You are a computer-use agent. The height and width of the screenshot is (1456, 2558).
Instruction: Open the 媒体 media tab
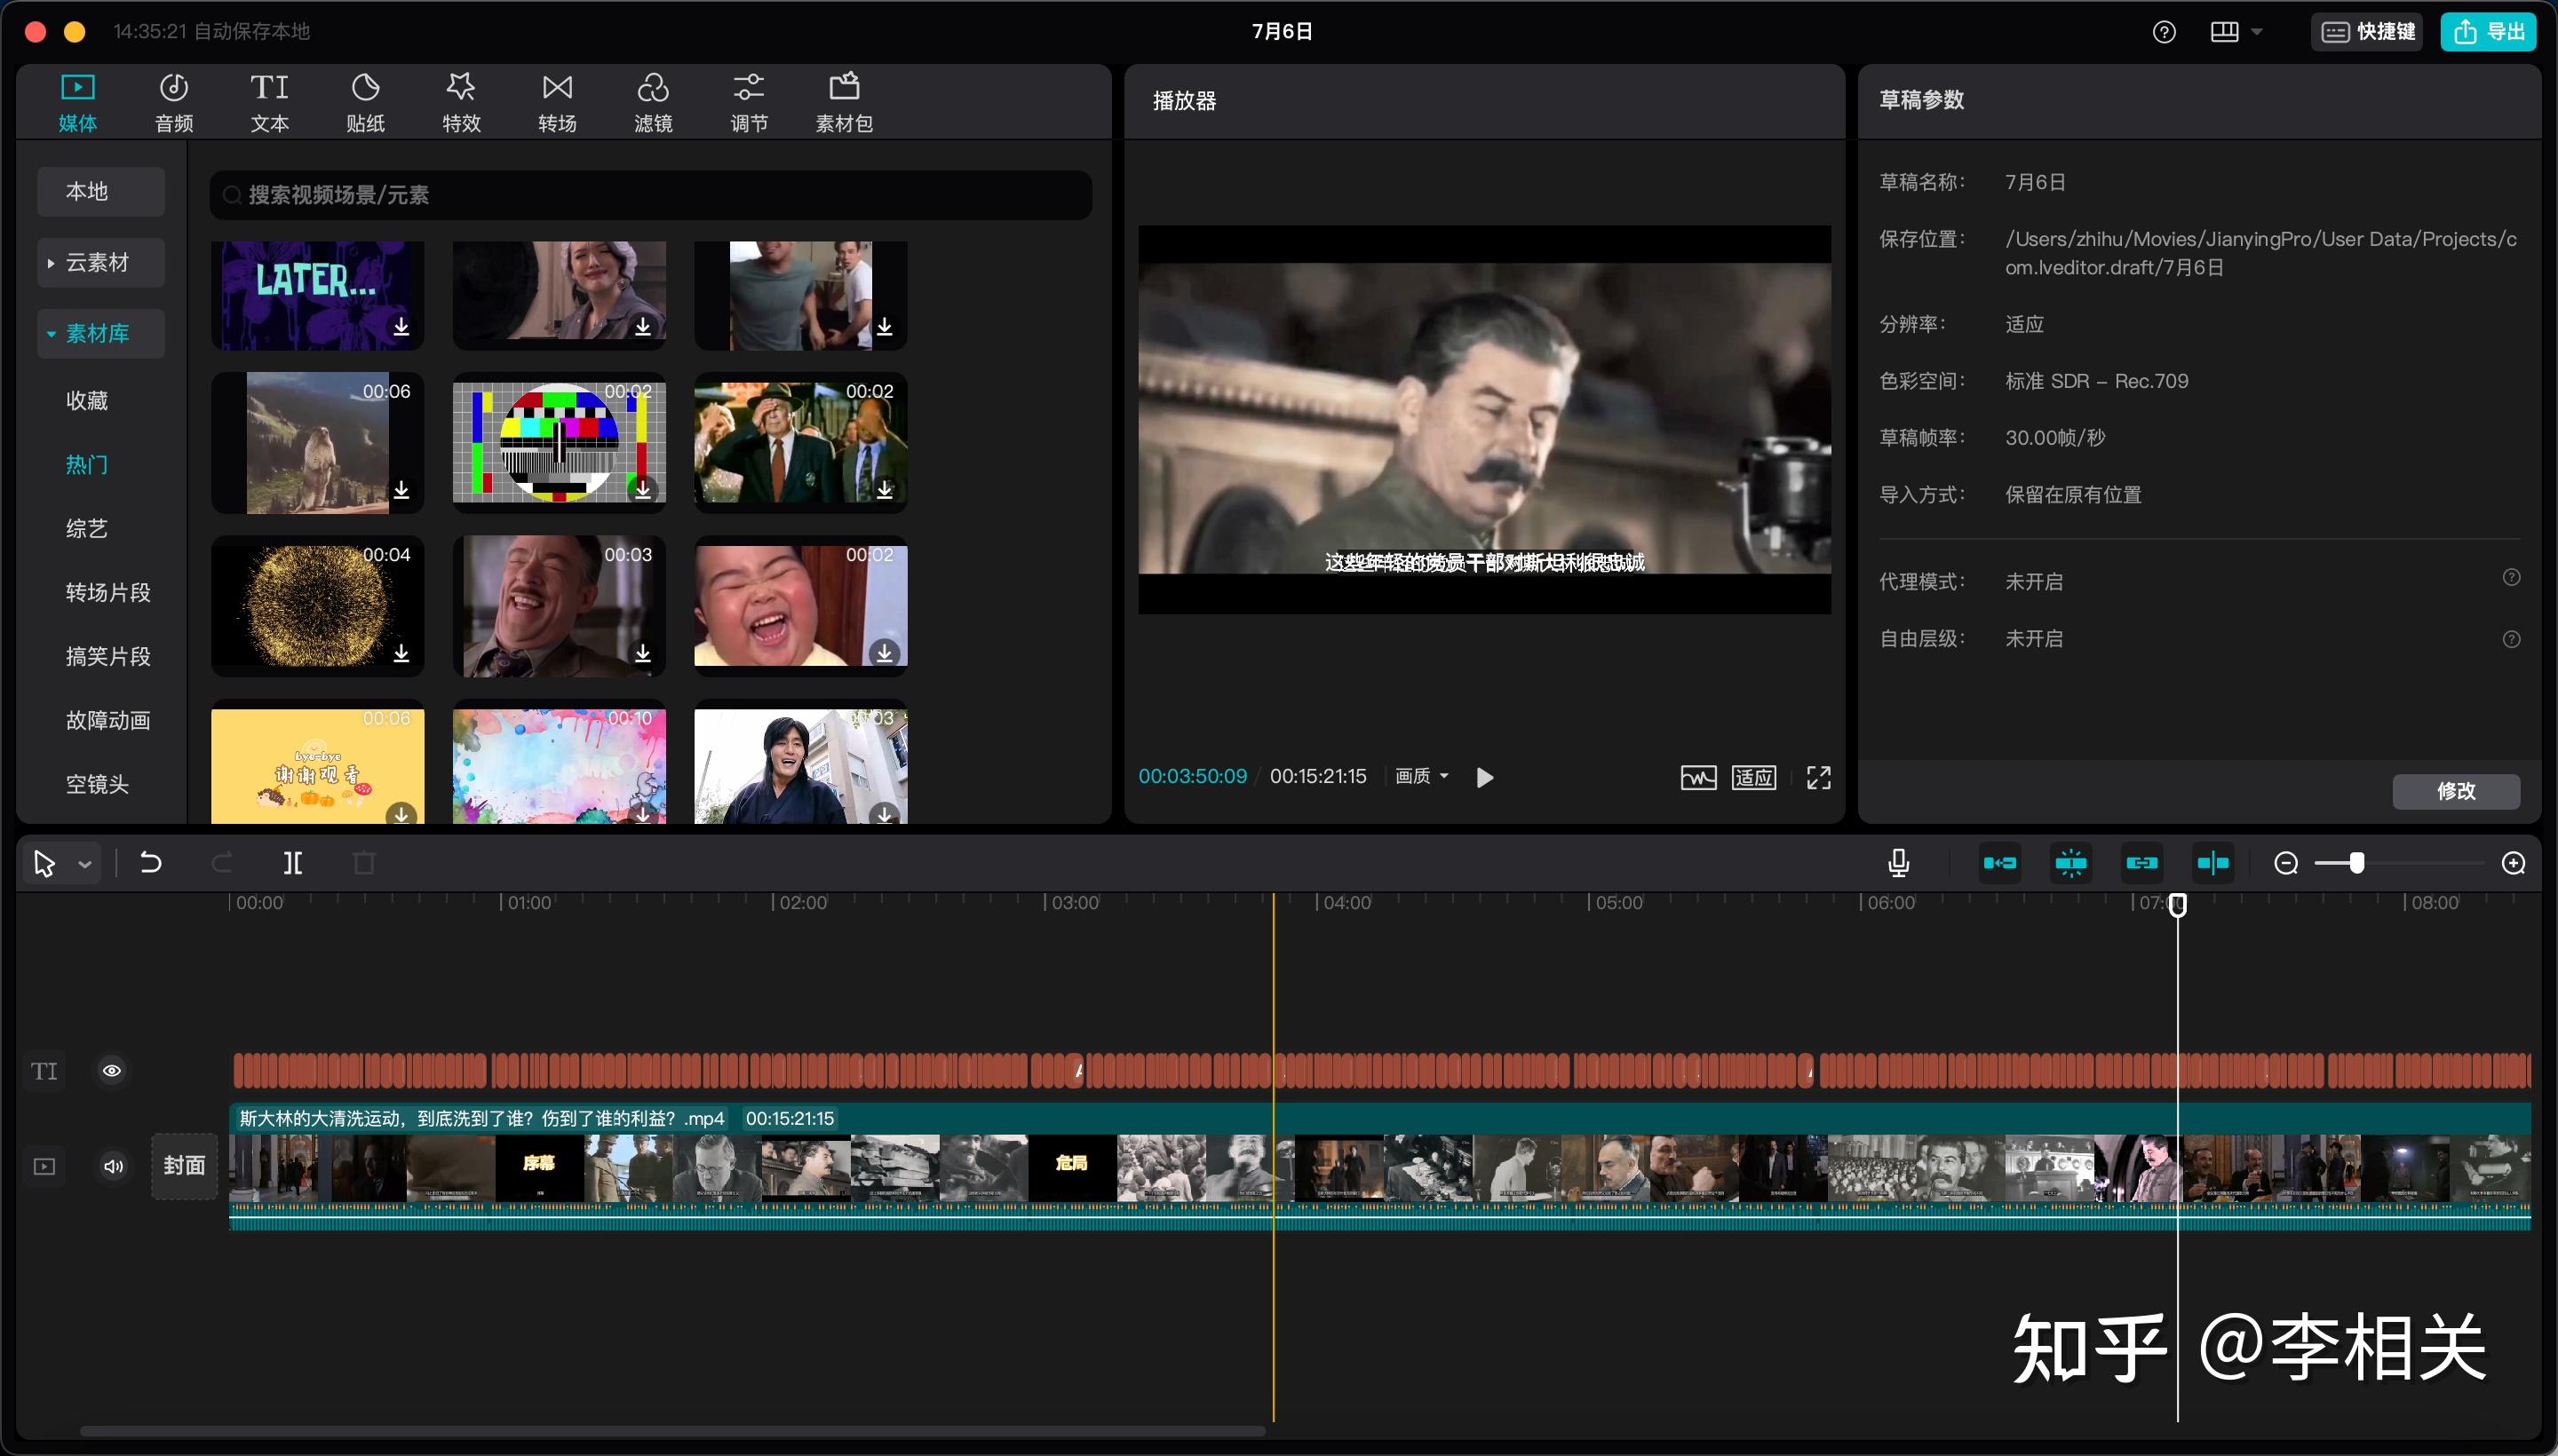(x=77, y=102)
